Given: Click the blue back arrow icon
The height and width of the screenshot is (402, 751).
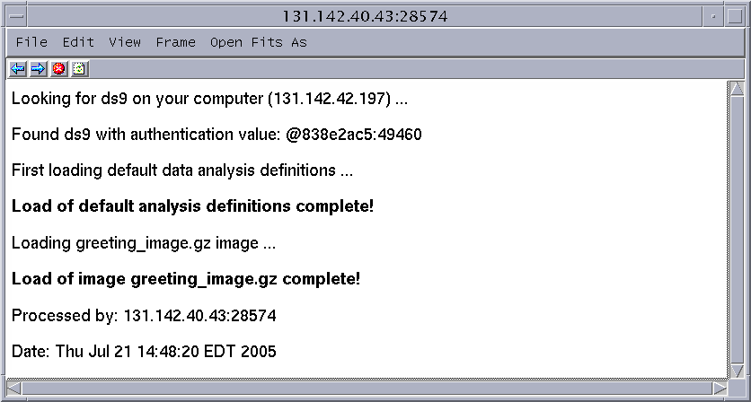Looking at the screenshot, I should coord(18,69).
